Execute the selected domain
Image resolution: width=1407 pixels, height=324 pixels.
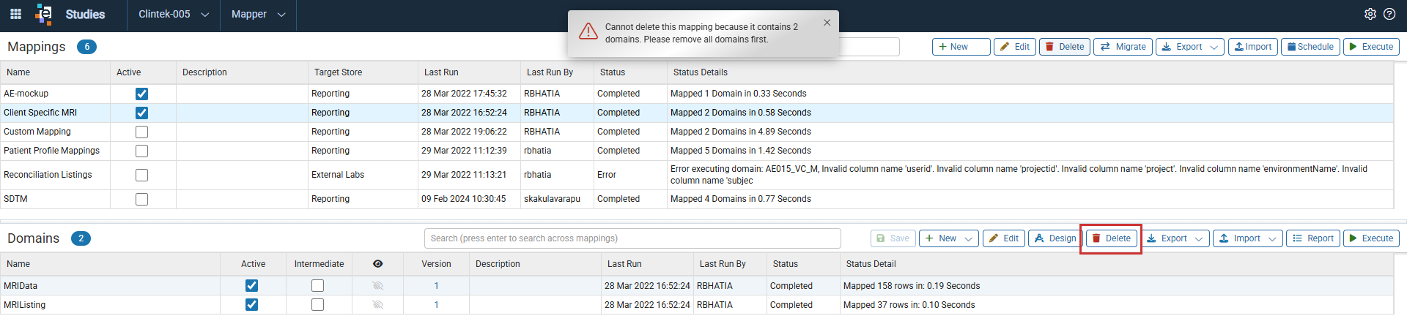tap(1371, 238)
